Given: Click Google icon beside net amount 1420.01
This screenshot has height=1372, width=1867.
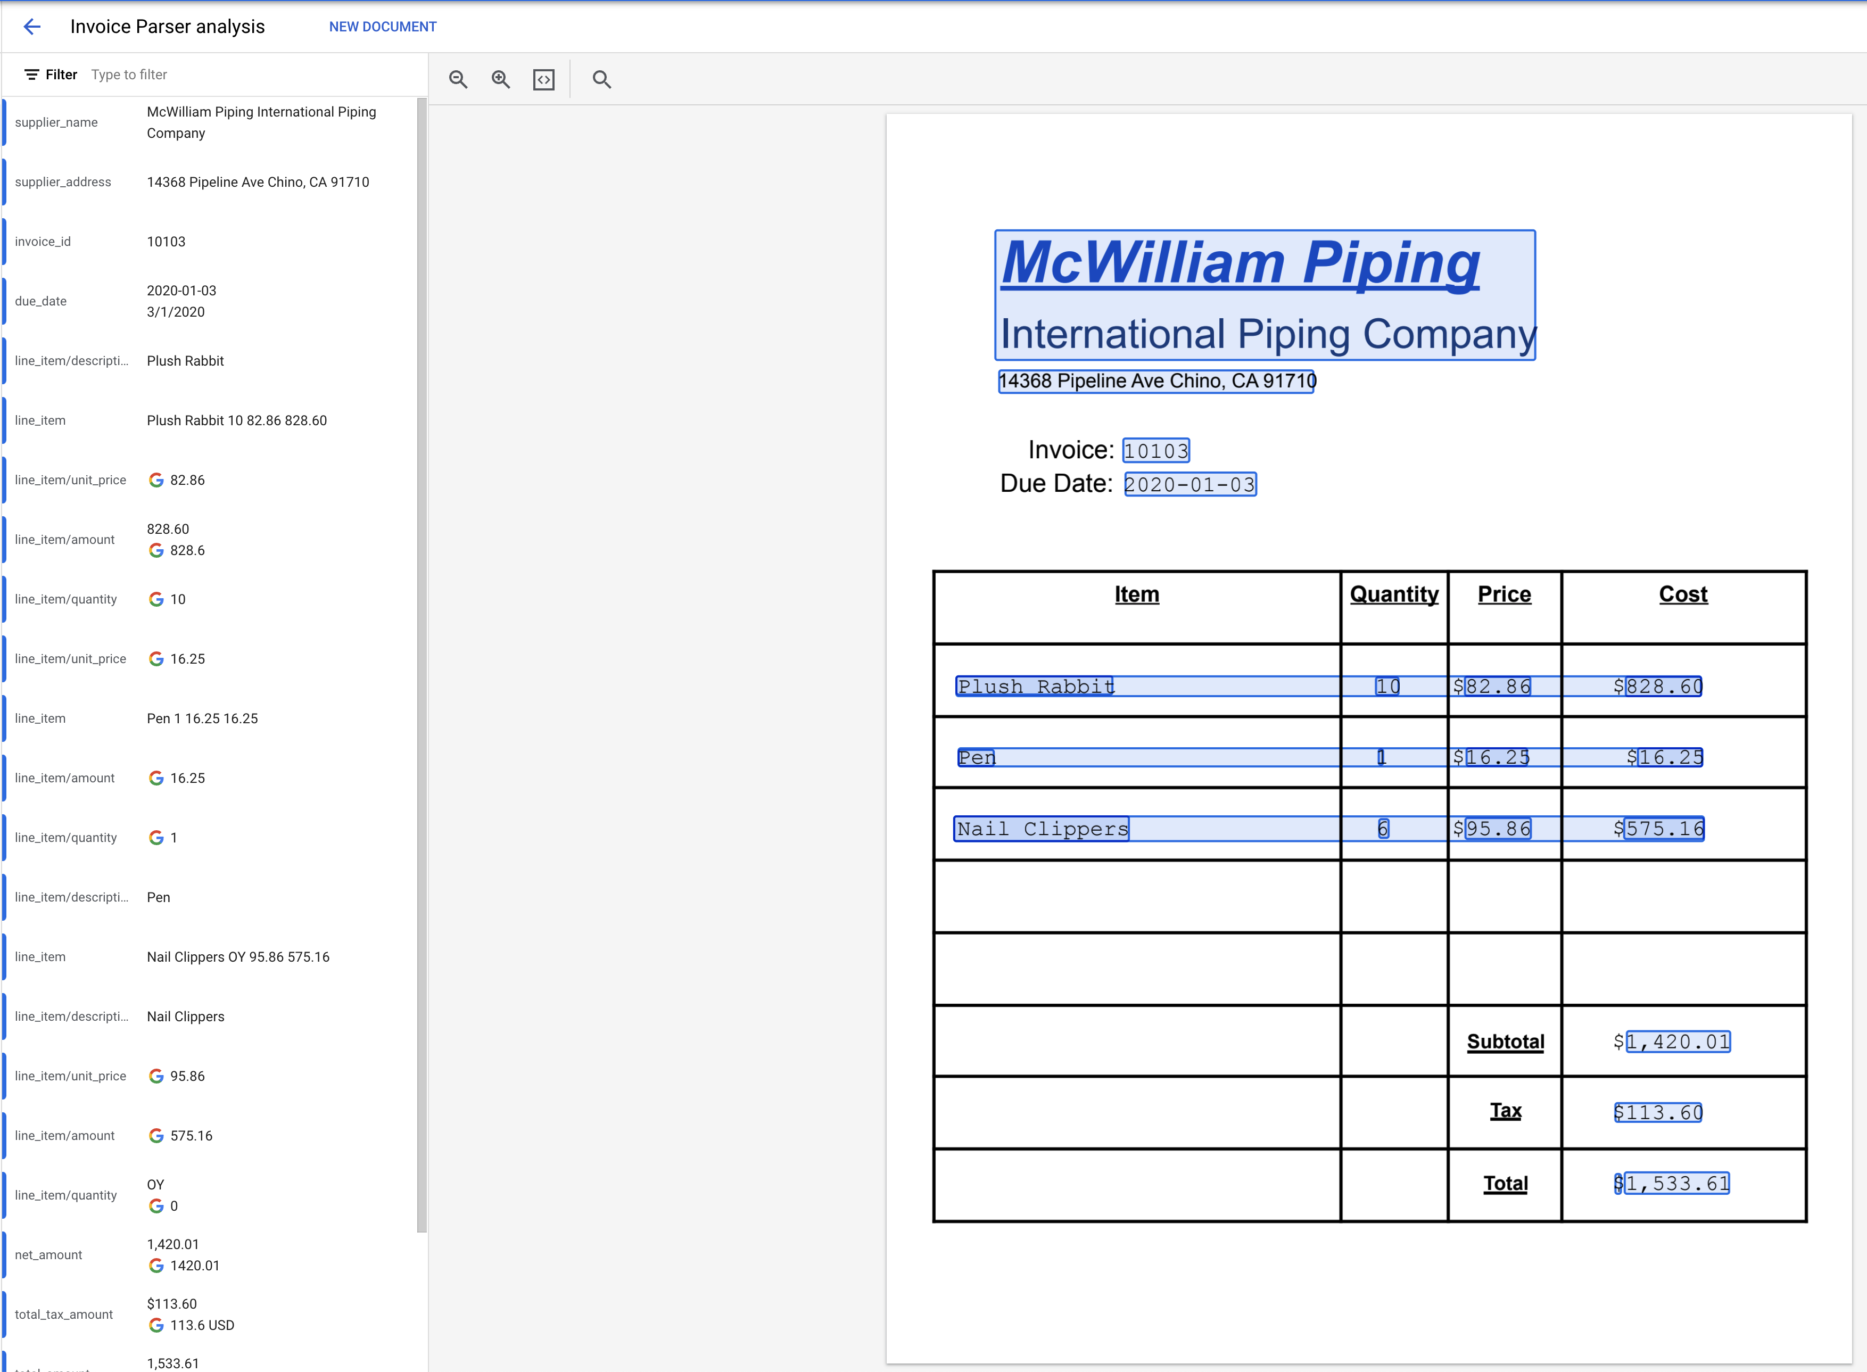Looking at the screenshot, I should click(x=156, y=1266).
